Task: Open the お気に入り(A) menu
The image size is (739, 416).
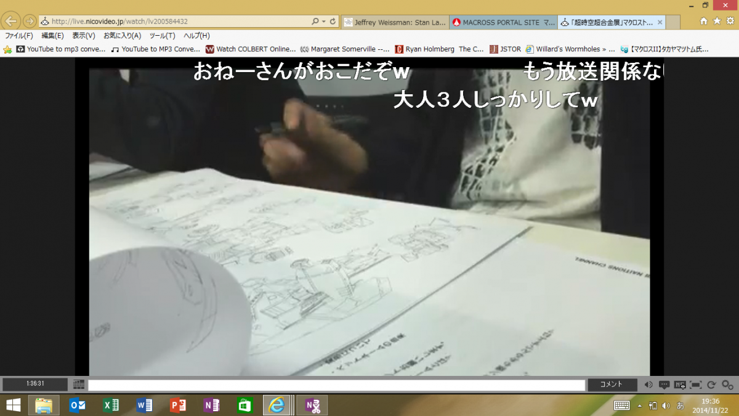Action: [122, 36]
